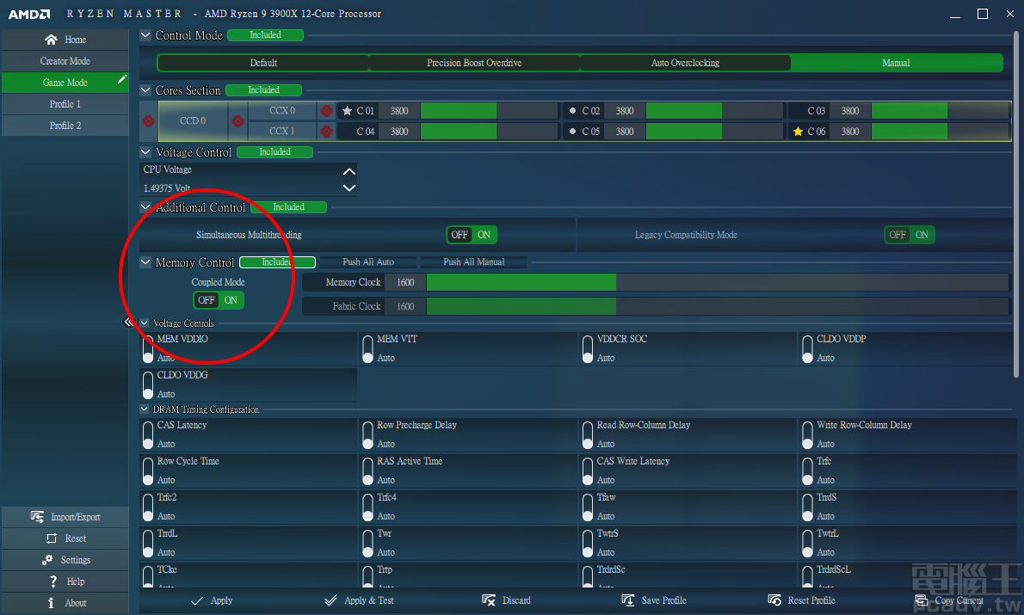Switch to Profile 1 in the sidebar
The height and width of the screenshot is (615, 1024).
[65, 103]
